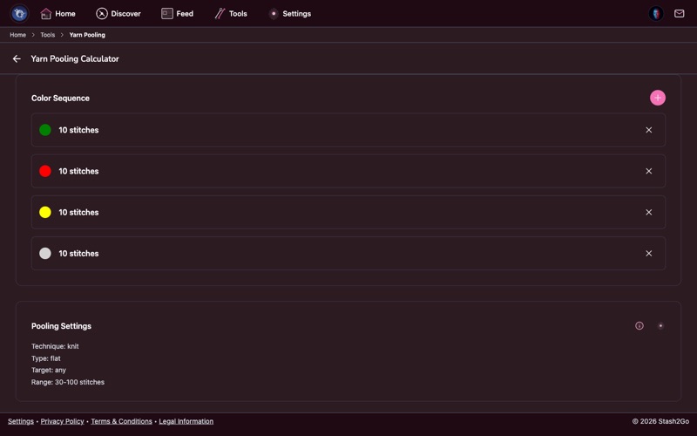The image size is (697, 436).
Task: Open the Tools nav item
Action: [231, 14]
